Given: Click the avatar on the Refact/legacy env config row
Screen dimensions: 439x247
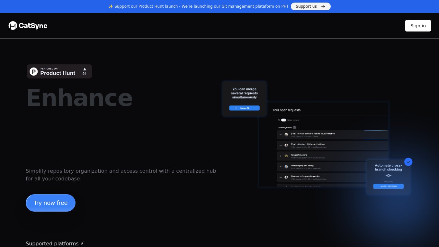Looking at the screenshot, I should pyautogui.click(x=286, y=167).
